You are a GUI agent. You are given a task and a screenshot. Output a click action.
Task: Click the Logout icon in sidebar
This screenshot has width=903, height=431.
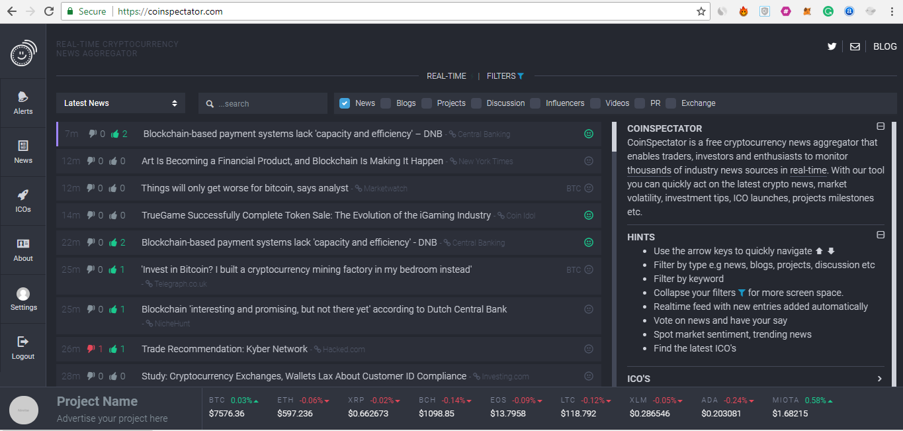coord(23,342)
